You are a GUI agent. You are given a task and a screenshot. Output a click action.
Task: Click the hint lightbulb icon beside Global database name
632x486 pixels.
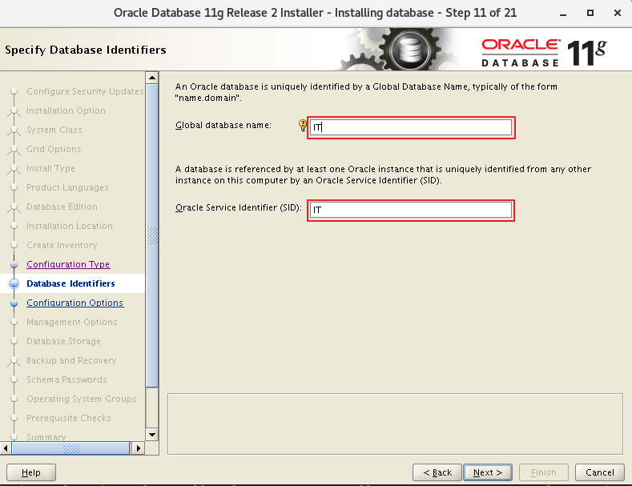click(x=302, y=126)
